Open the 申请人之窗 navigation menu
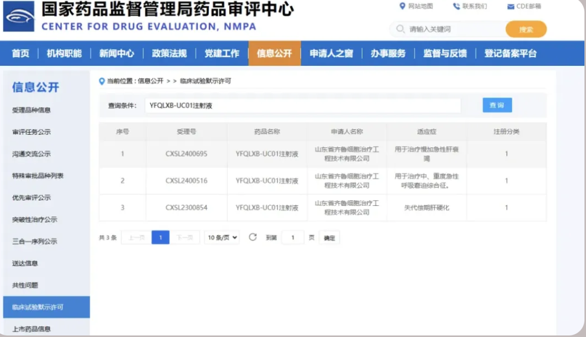The image size is (586, 337). 331,53
